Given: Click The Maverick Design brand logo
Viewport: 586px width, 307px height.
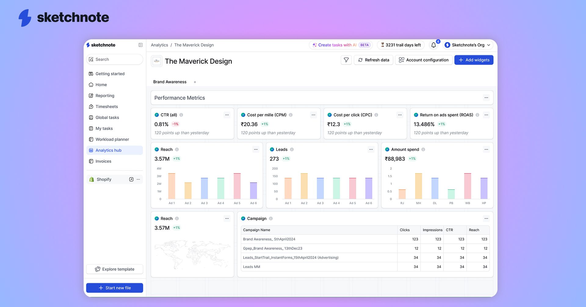Looking at the screenshot, I should click(157, 61).
